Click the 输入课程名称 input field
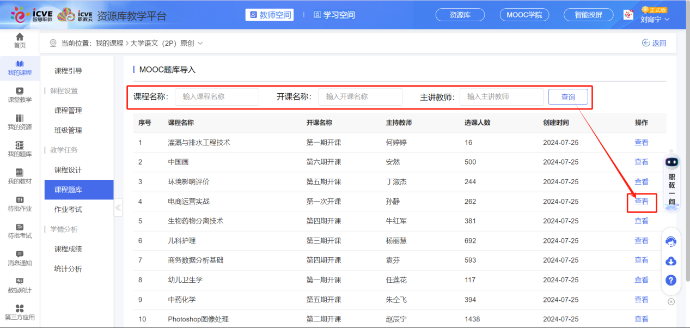Screen dimensions: 690x328 click(x=217, y=97)
